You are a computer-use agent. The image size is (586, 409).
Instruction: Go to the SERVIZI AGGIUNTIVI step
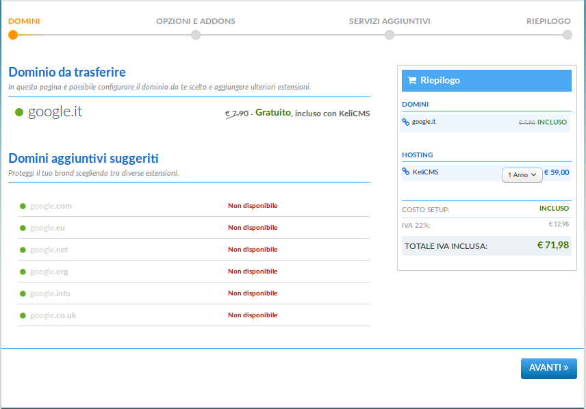click(x=390, y=21)
